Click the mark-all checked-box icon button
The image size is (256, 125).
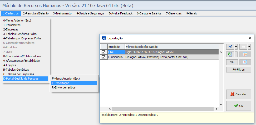[230, 47]
